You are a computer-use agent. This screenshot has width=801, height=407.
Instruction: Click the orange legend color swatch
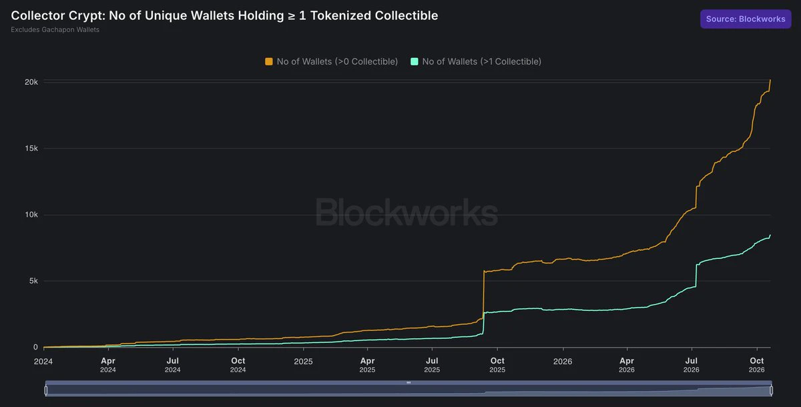coord(269,61)
